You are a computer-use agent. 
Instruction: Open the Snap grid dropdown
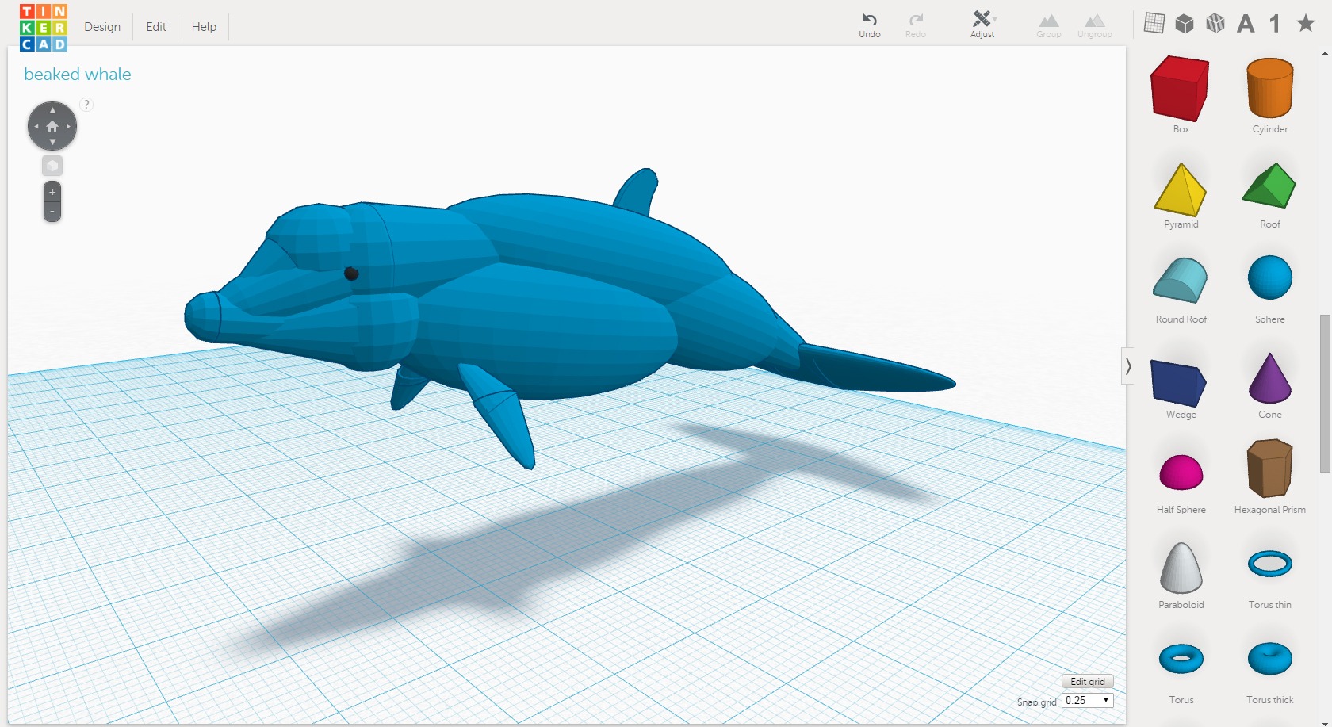click(x=1088, y=700)
